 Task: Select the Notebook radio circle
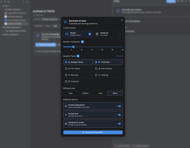pos(120,34)
